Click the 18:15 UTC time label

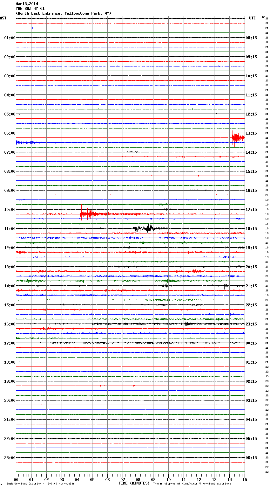[251, 229]
